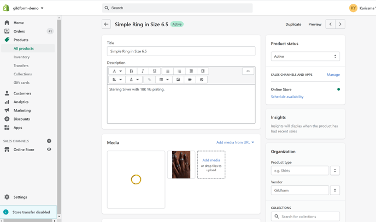Click Schedule availability link
Image resolution: width=376 pixels, height=222 pixels.
[x=287, y=97]
